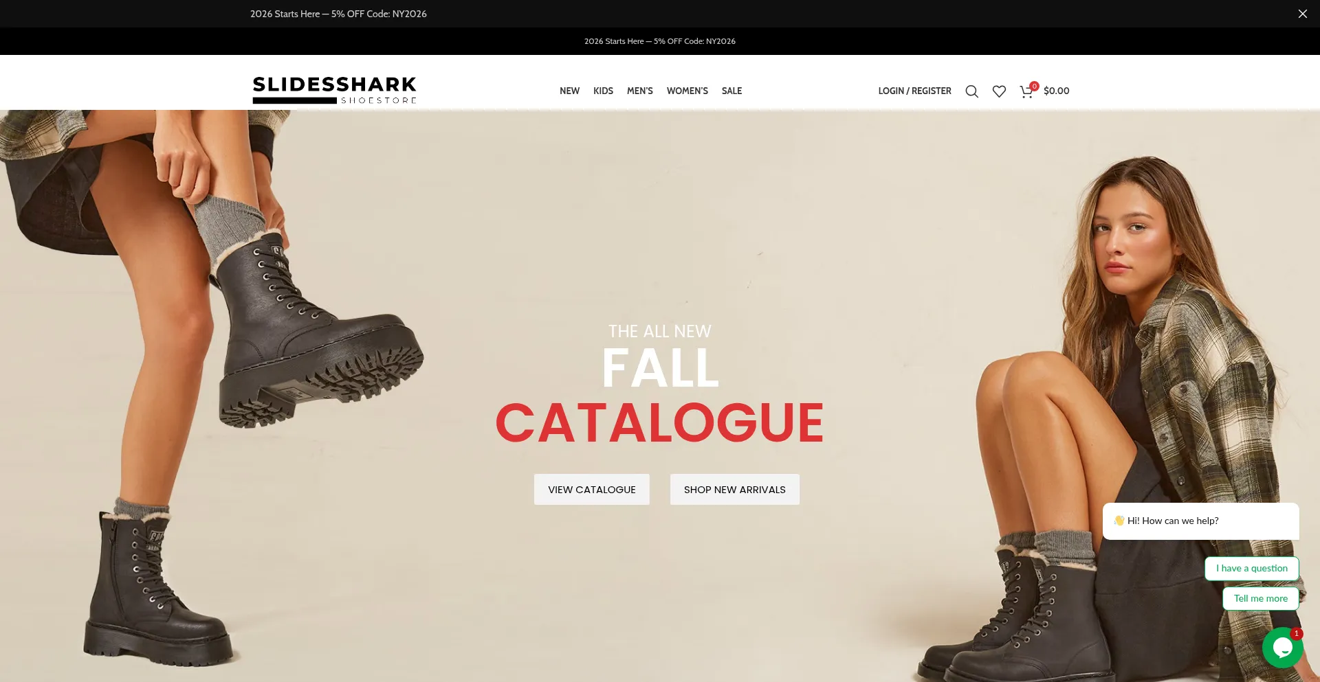This screenshot has width=1320, height=682.
Task: Select the "I have a question" chat option
Action: point(1252,569)
